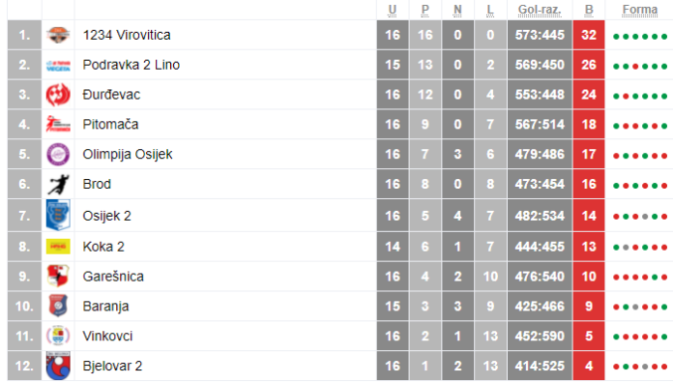Open the Bjelovar 2 team name link
Screen dimensions: 673x384
(x=112, y=366)
